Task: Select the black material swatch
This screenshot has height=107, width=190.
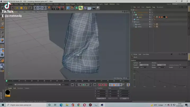Action: coord(8,92)
